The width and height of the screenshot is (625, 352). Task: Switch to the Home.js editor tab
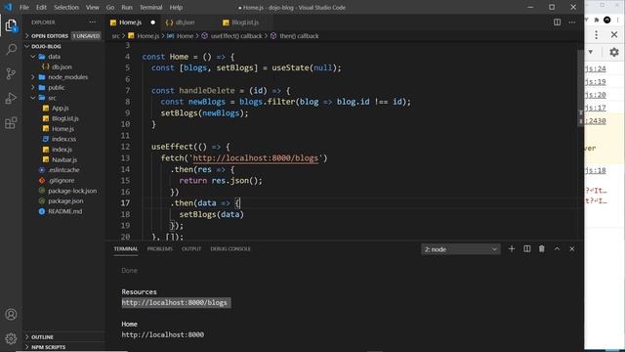point(130,22)
